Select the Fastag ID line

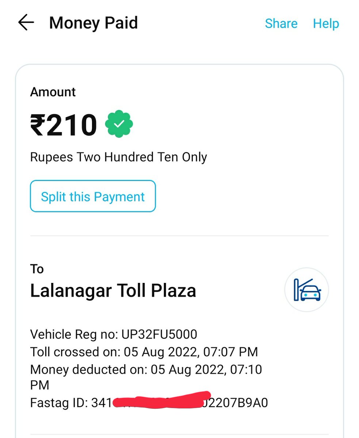pos(149,403)
